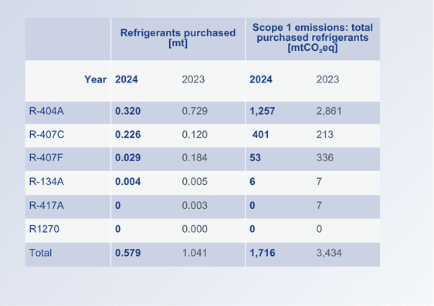Click the 1,257 emissions value

263,111
